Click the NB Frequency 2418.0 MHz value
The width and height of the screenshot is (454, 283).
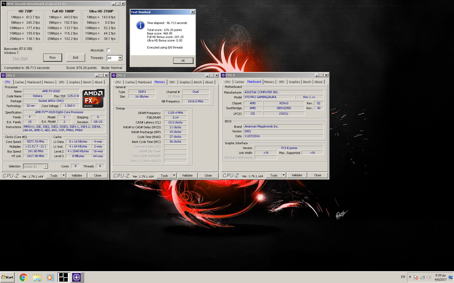coord(196,101)
